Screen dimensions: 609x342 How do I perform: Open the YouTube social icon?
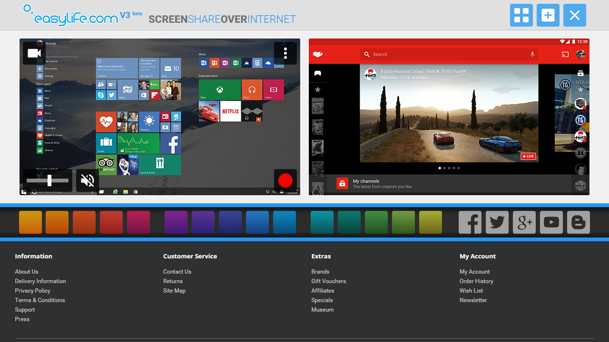pyautogui.click(x=551, y=222)
